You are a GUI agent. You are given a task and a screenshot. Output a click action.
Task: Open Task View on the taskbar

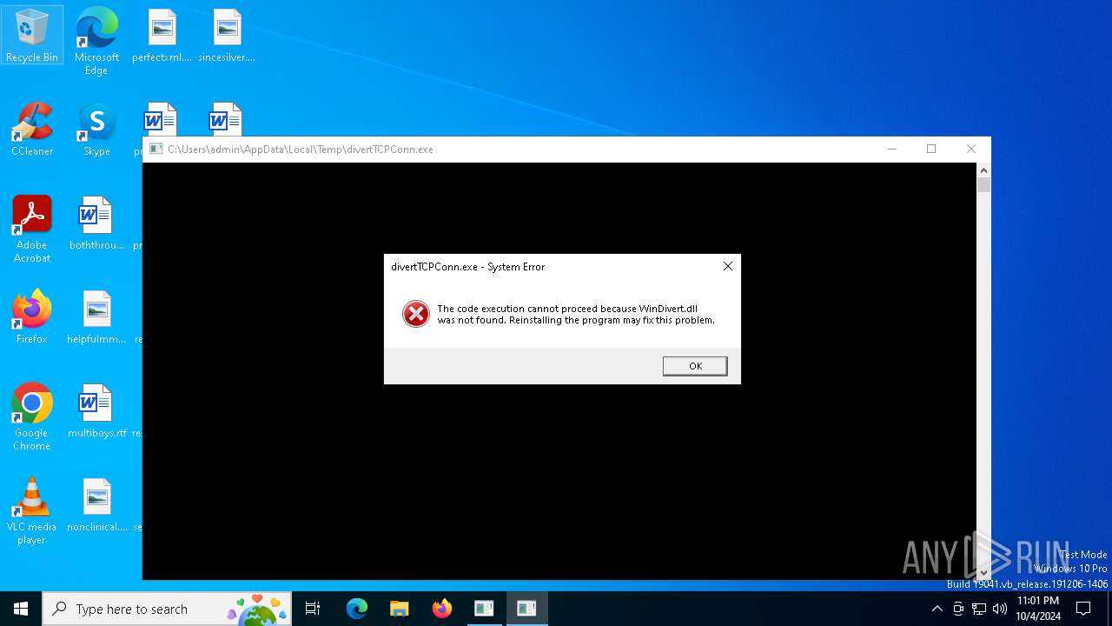313,609
